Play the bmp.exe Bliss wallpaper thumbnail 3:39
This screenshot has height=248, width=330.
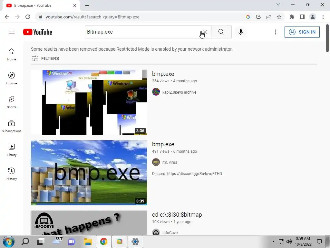coord(89,172)
